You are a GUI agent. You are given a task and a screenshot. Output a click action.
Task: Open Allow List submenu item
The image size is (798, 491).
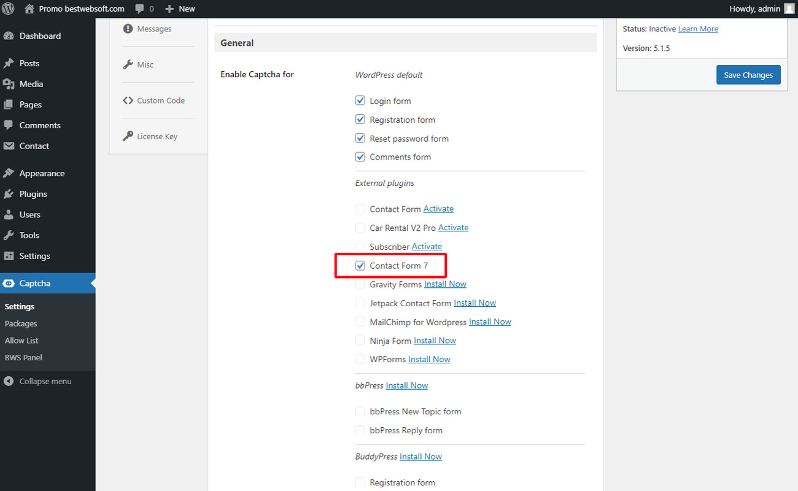point(21,341)
